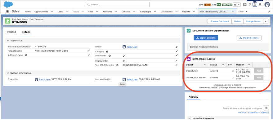Edit the Test SFDC Record Id field

click(177, 65)
